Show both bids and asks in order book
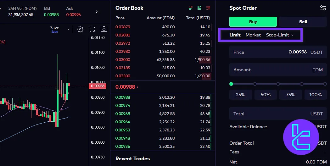Viewport: 330px width, 166px height. click(191, 8)
